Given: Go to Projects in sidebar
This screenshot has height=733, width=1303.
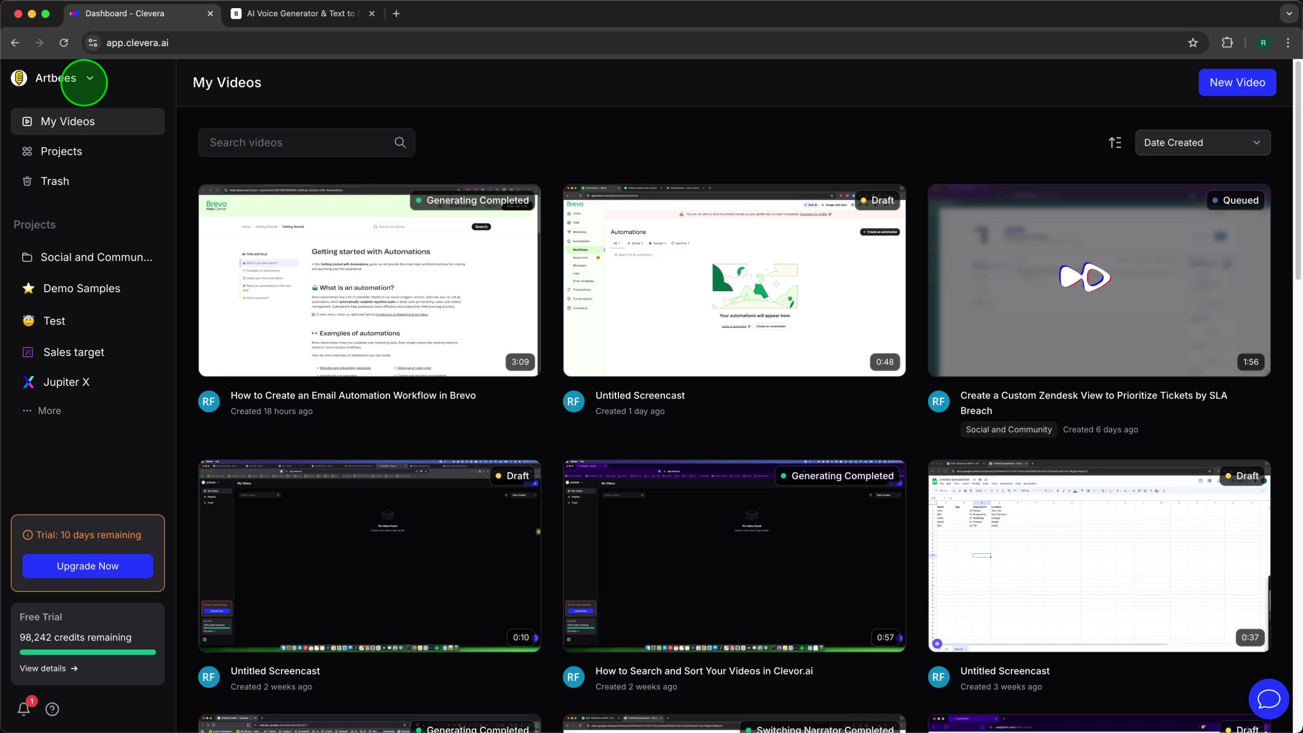Looking at the screenshot, I should tap(61, 151).
